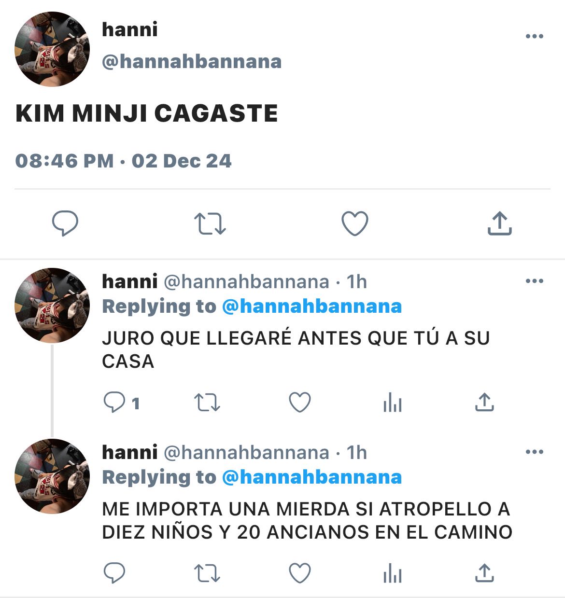565x598 pixels.
Task: Reply to the ME IMPORTA UNA MIERDA tweet
Action: pos(114,573)
